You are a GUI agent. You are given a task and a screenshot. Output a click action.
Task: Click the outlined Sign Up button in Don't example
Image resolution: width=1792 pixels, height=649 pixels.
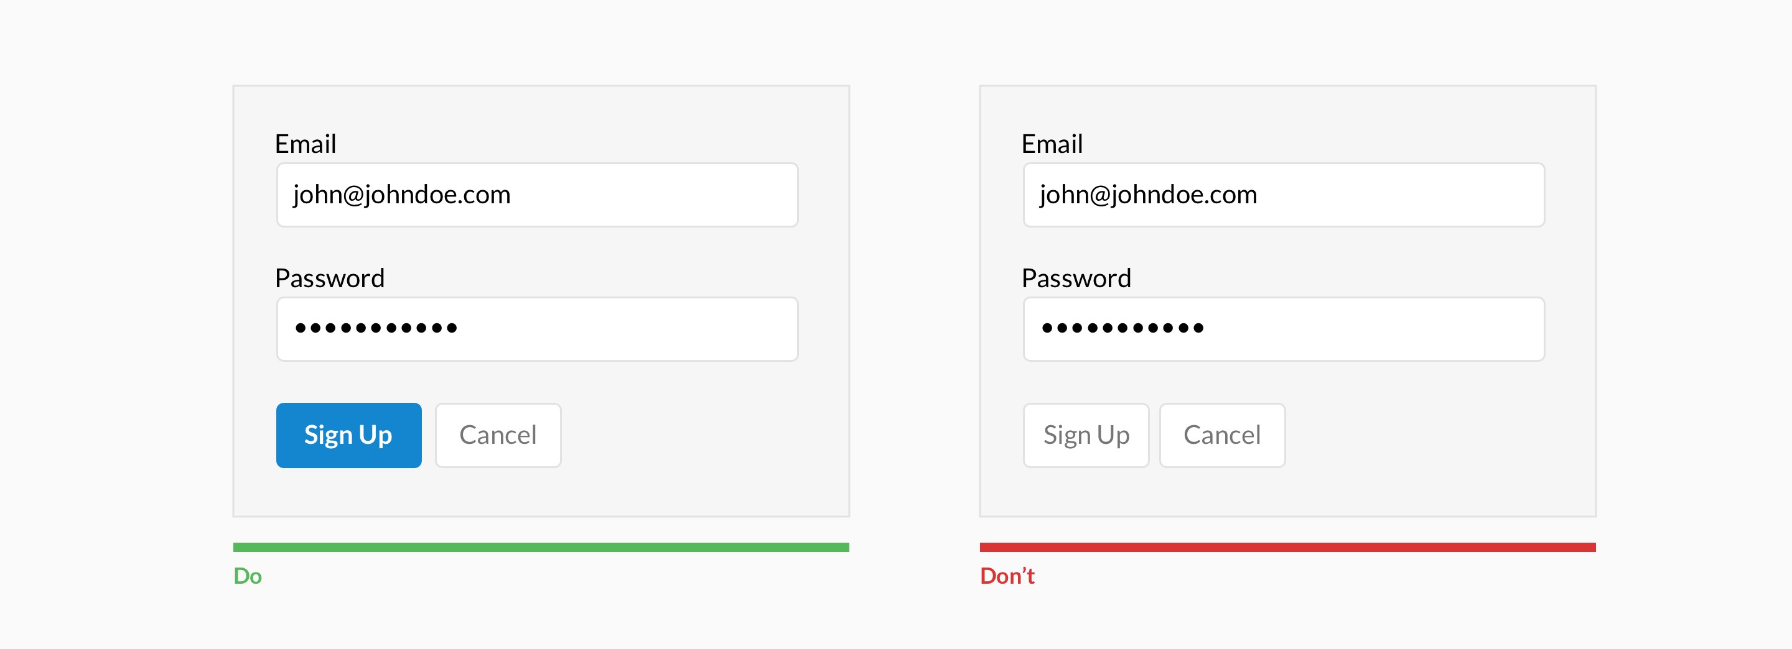[x=1086, y=435]
